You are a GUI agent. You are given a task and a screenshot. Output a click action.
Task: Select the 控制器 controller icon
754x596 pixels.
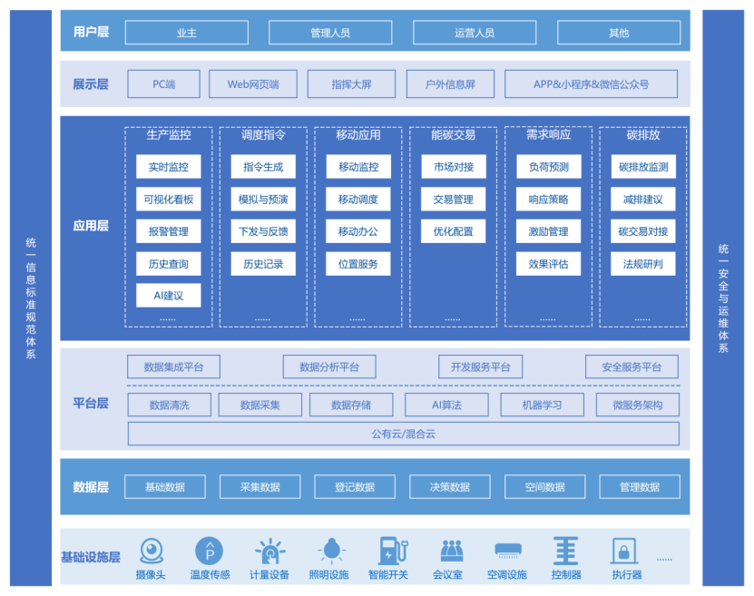[565, 550]
